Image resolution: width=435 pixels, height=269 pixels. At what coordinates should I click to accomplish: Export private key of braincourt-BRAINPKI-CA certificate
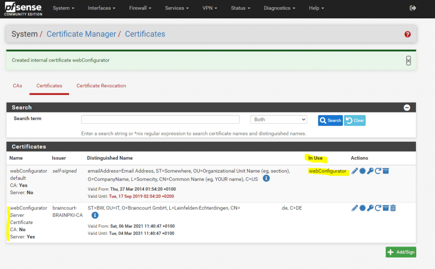370,208
